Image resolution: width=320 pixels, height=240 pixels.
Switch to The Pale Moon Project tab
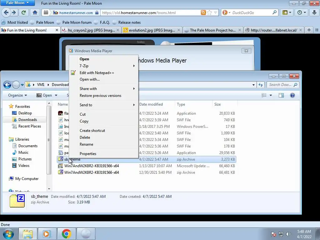point(213,30)
